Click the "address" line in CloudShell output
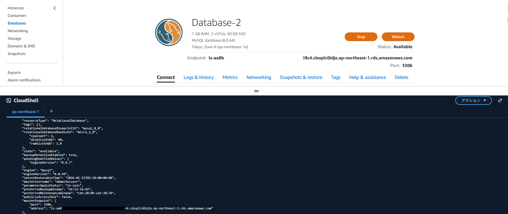This screenshot has height=214, width=508. (x=121, y=208)
